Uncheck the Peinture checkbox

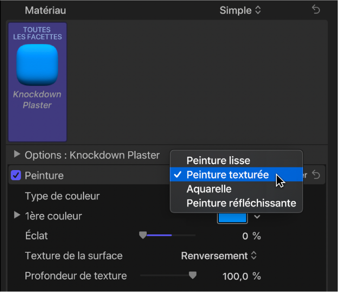click(x=16, y=175)
